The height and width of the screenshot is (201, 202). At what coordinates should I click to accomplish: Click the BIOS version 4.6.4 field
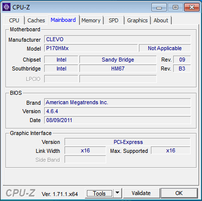pyautogui.click(x=118, y=111)
